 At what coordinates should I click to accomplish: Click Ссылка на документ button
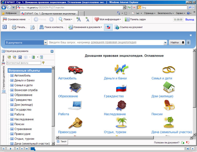[x=128, y=27]
